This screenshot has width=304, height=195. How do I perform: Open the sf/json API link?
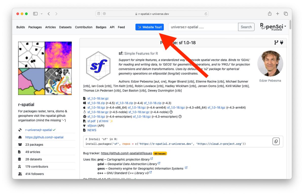click(x=92, y=126)
